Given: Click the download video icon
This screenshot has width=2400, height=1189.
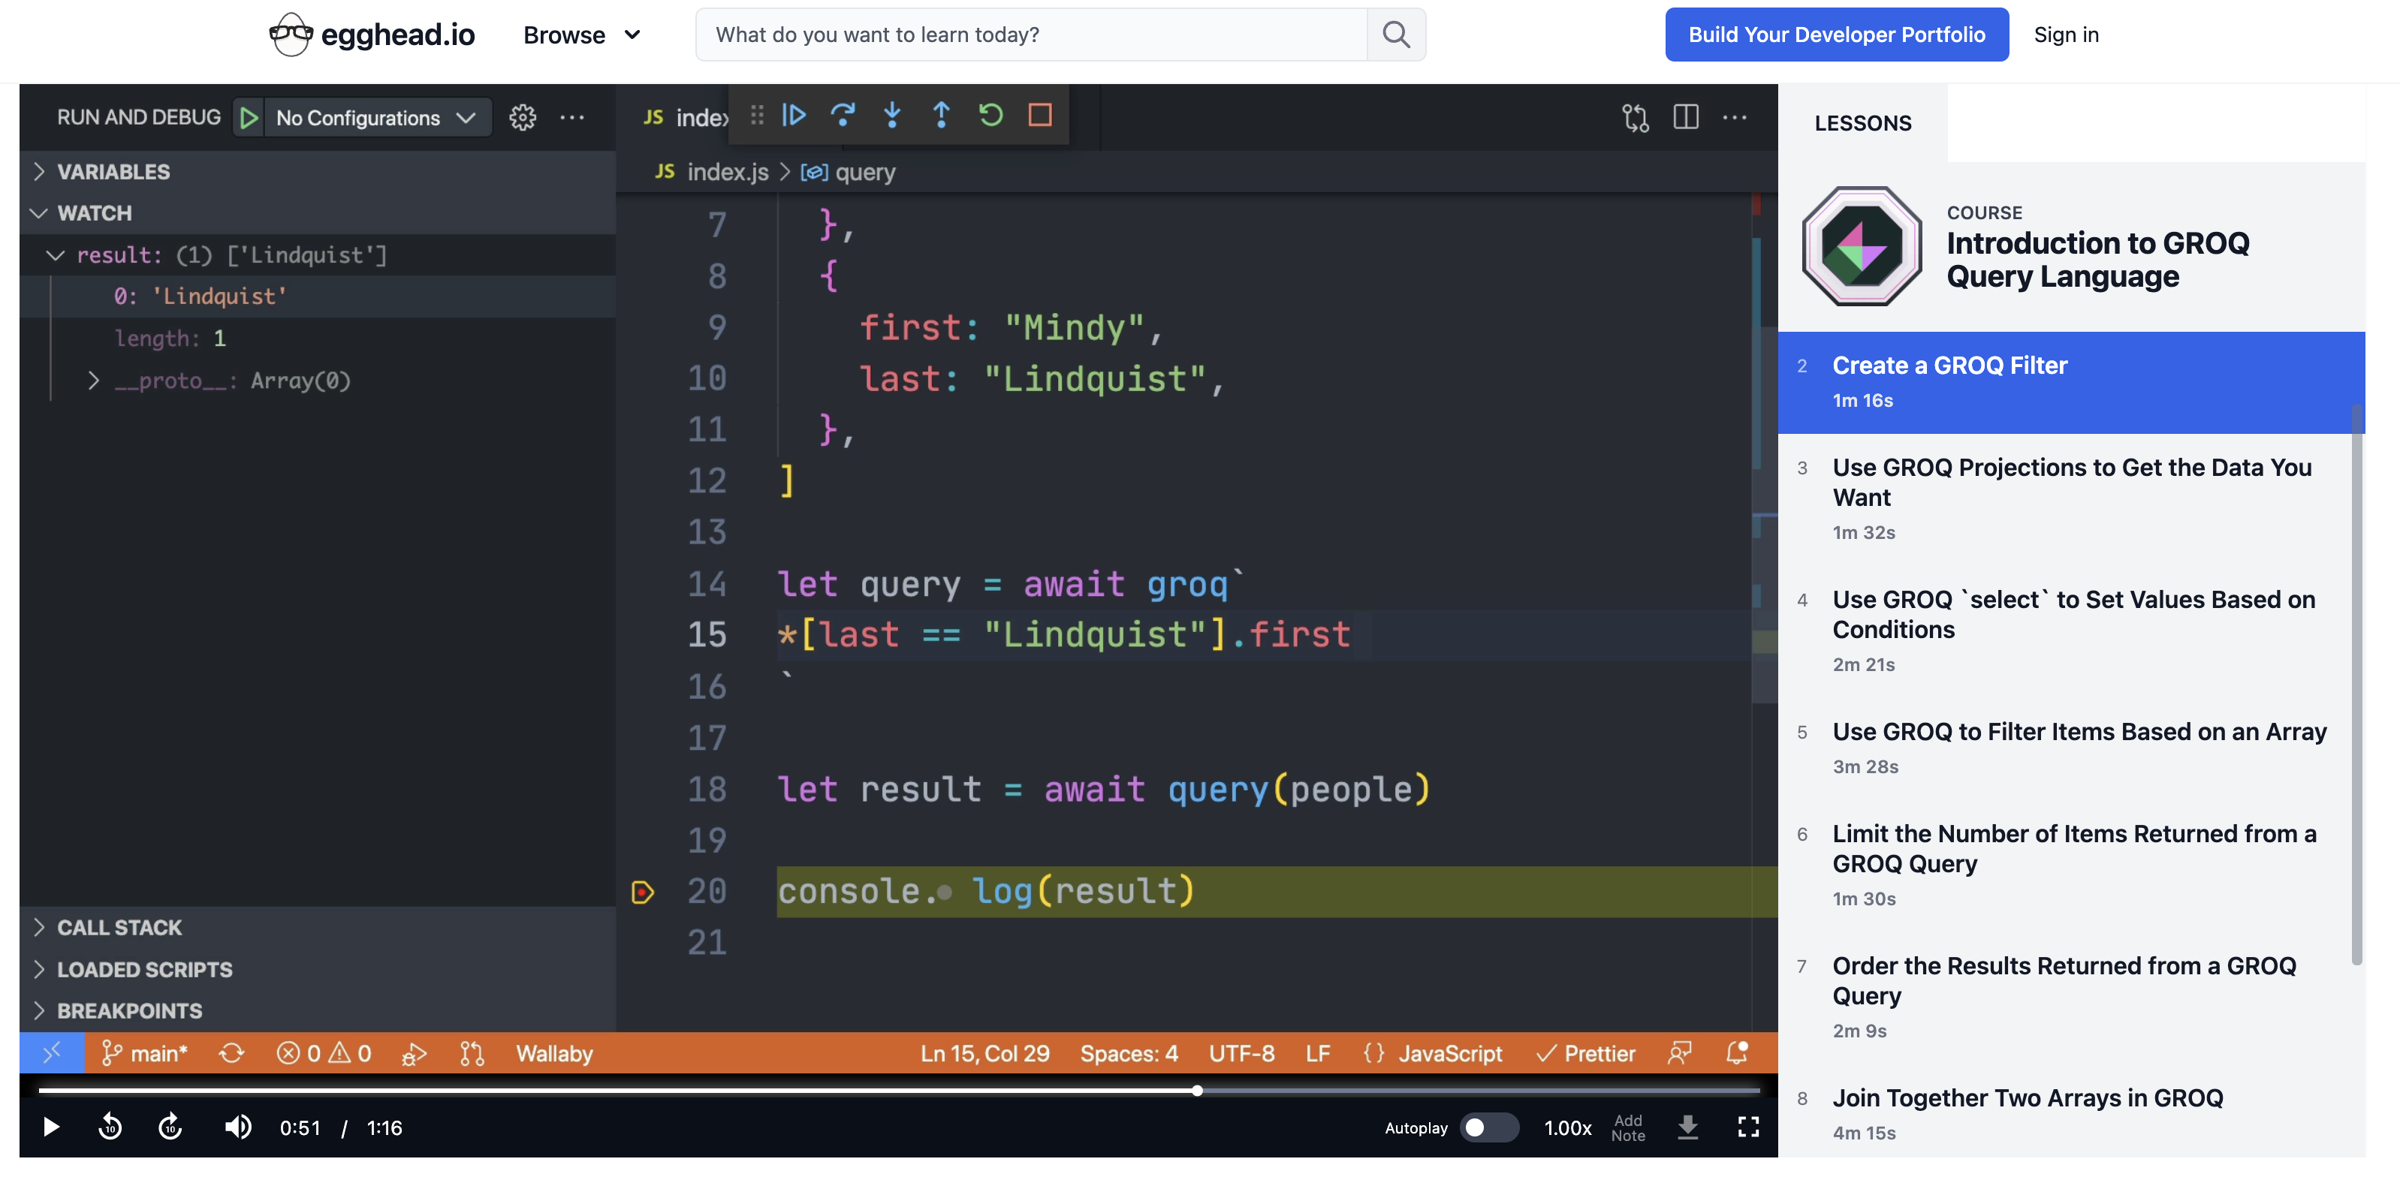Looking at the screenshot, I should [1688, 1127].
